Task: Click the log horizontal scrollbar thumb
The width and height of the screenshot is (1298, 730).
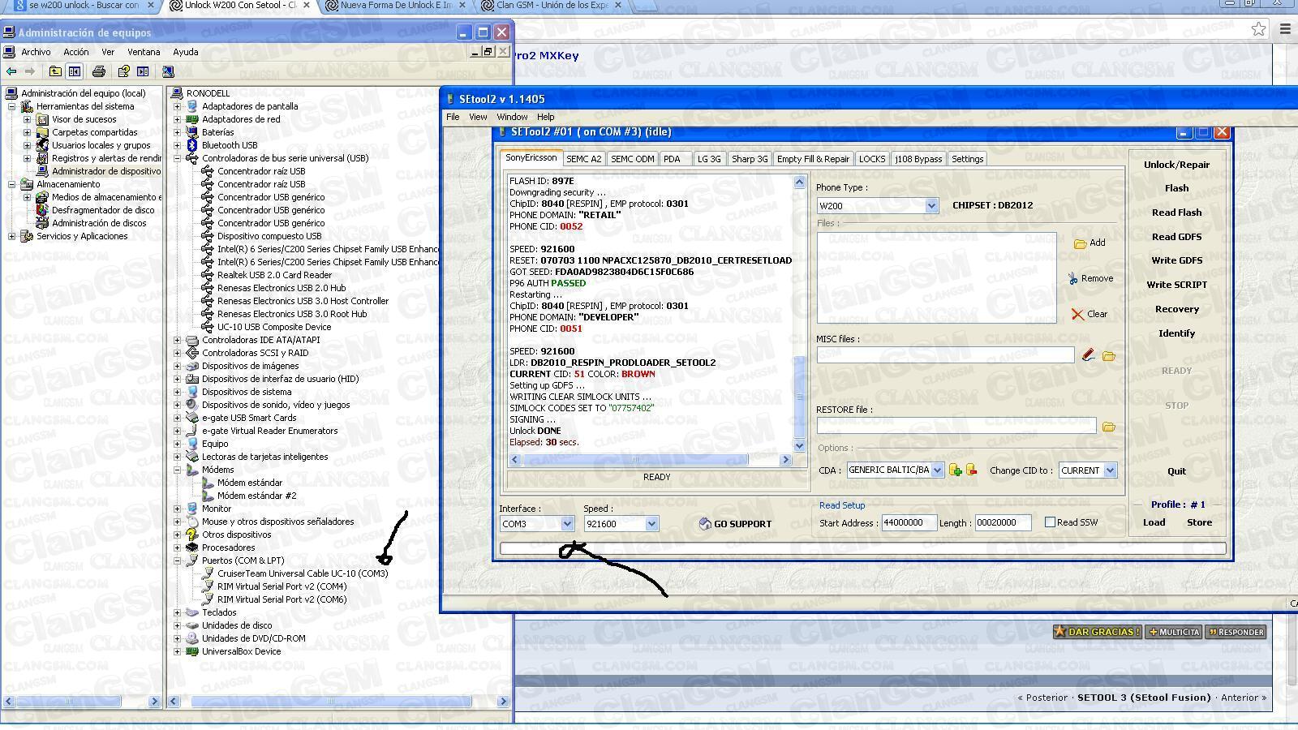Action: [x=635, y=460]
